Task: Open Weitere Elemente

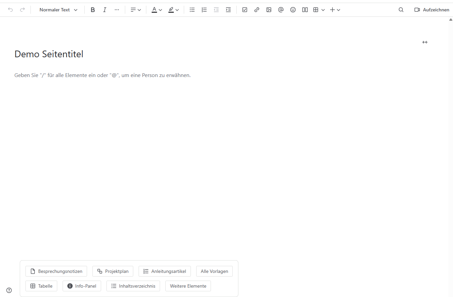Action: coord(188,286)
